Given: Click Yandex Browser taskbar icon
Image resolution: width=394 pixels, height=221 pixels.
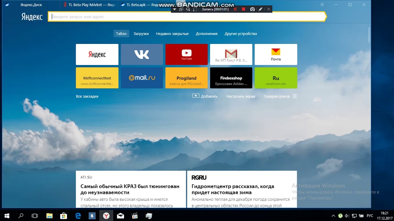Looking at the screenshot, I should pyautogui.click(x=106, y=216).
